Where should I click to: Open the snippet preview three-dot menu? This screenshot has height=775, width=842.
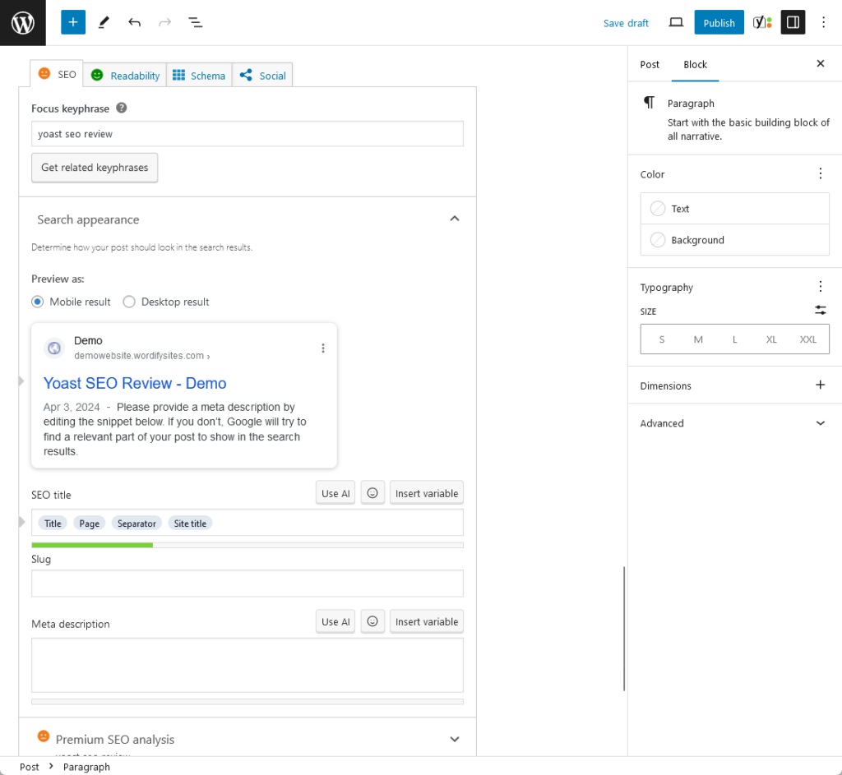322,348
